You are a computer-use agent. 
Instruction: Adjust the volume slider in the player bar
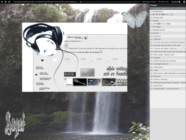coord(176,2)
